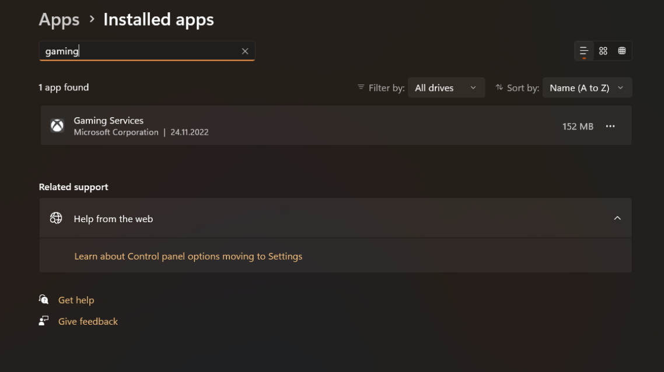Select the Gaming Services app row
664x372 pixels.
point(336,126)
